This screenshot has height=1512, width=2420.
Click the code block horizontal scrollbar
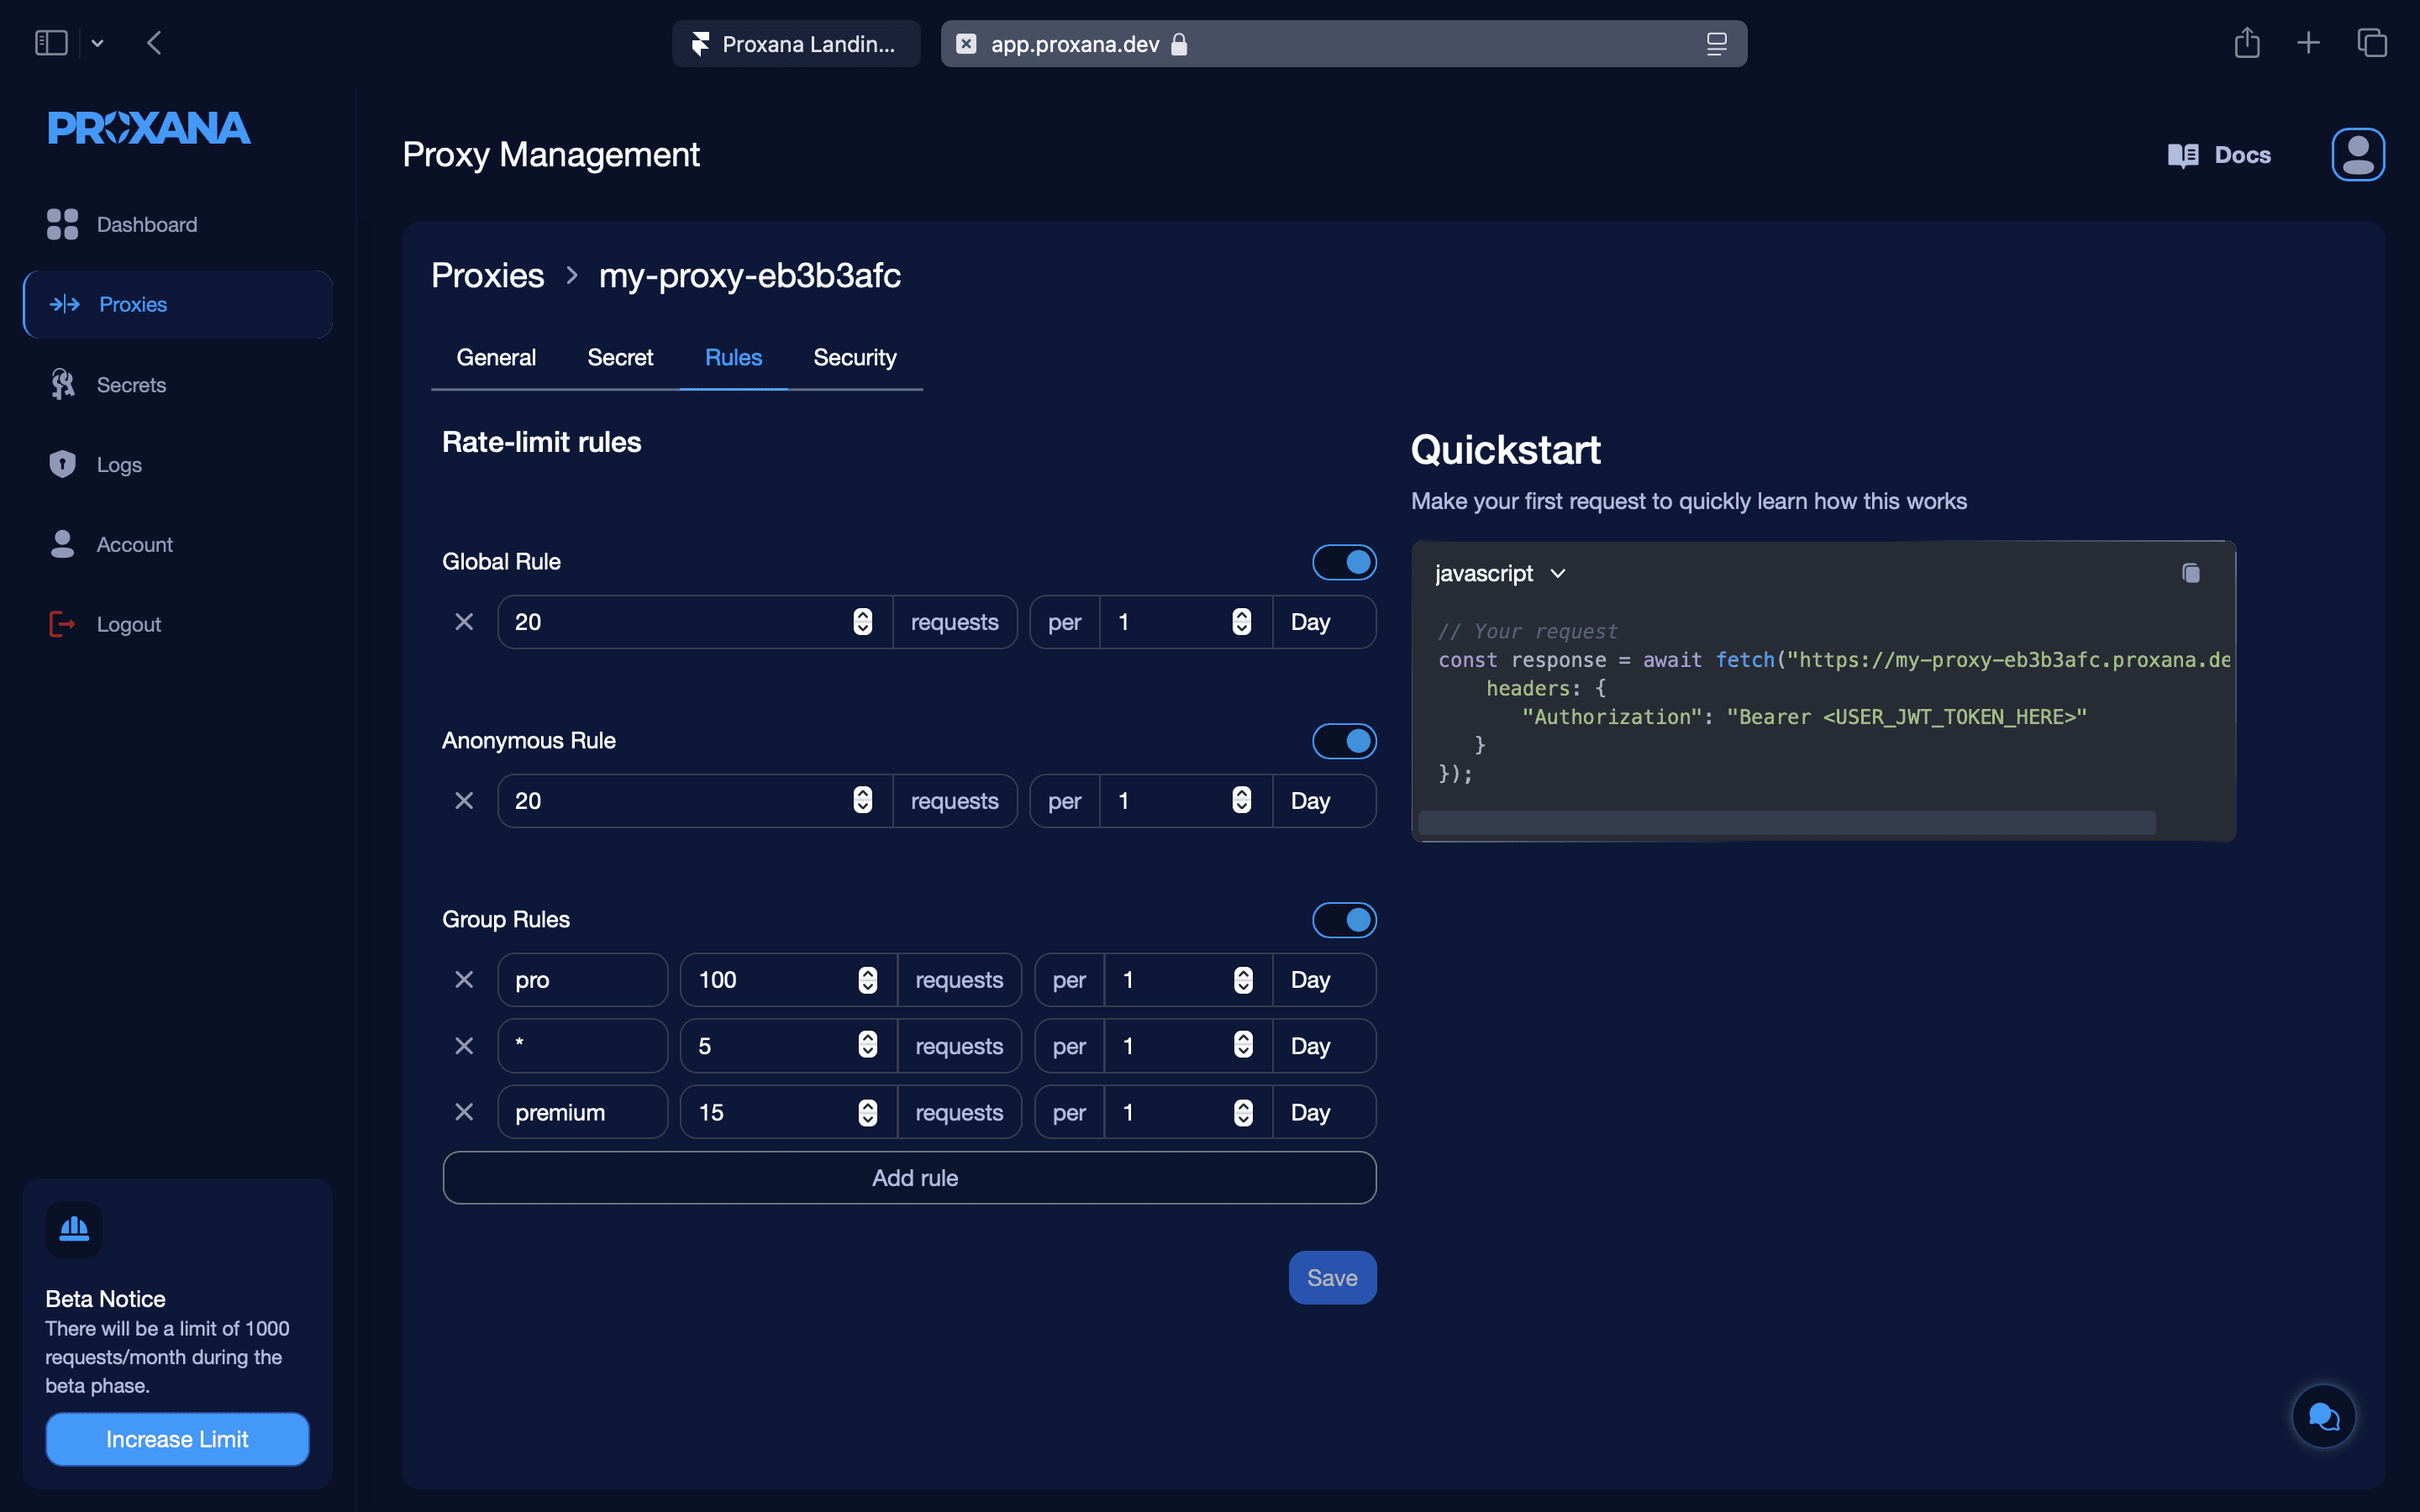tap(1786, 823)
